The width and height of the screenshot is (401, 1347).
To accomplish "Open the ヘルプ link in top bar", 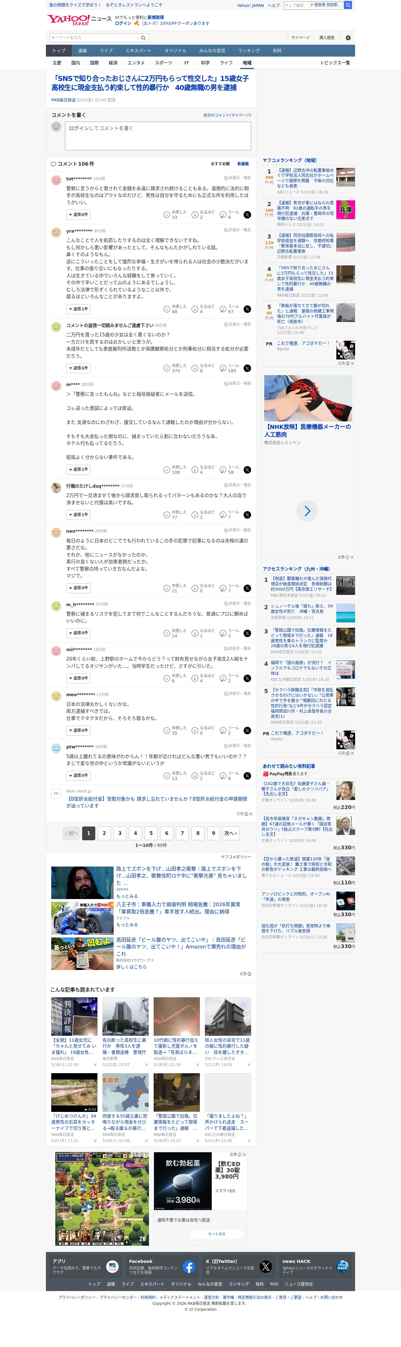I will coord(274,5).
